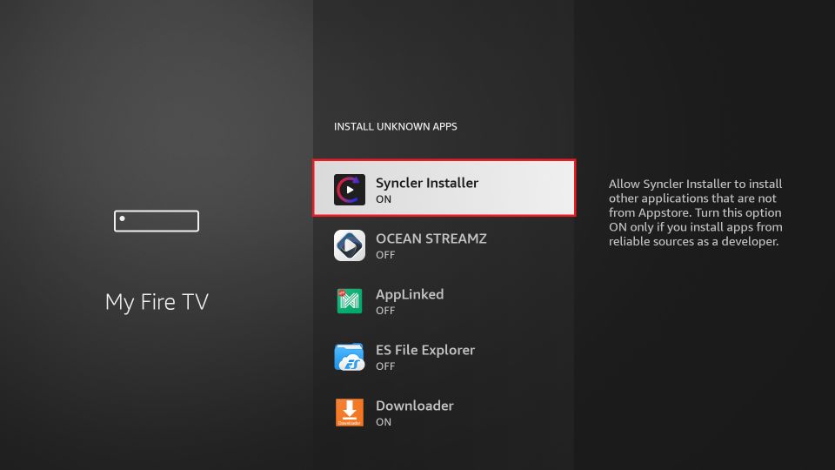
Task: Click the Allow Syncler Installer description text
Action: (x=696, y=212)
